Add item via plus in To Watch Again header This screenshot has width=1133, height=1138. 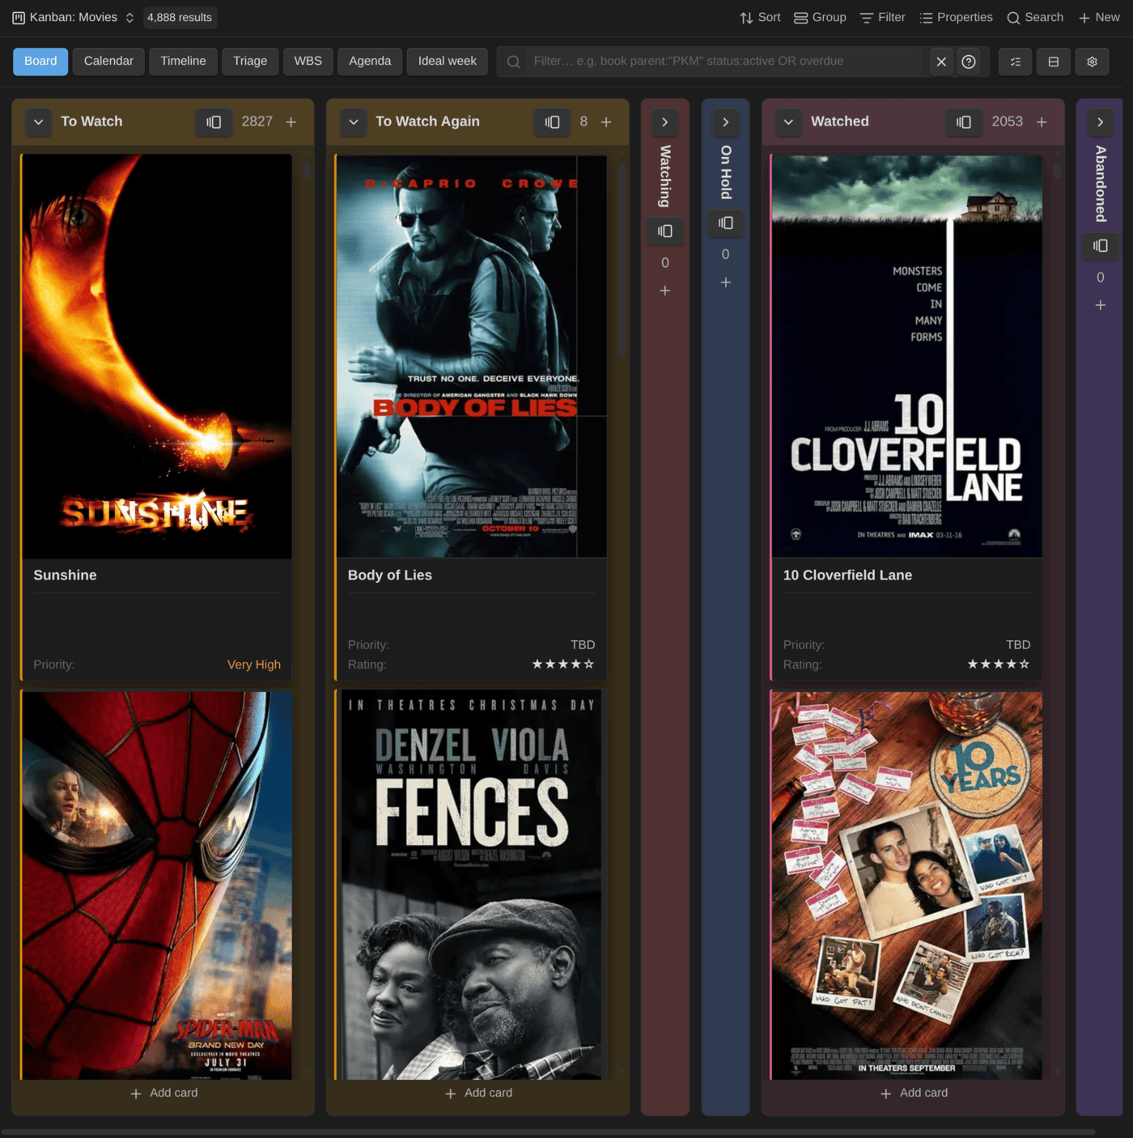pyautogui.click(x=606, y=121)
